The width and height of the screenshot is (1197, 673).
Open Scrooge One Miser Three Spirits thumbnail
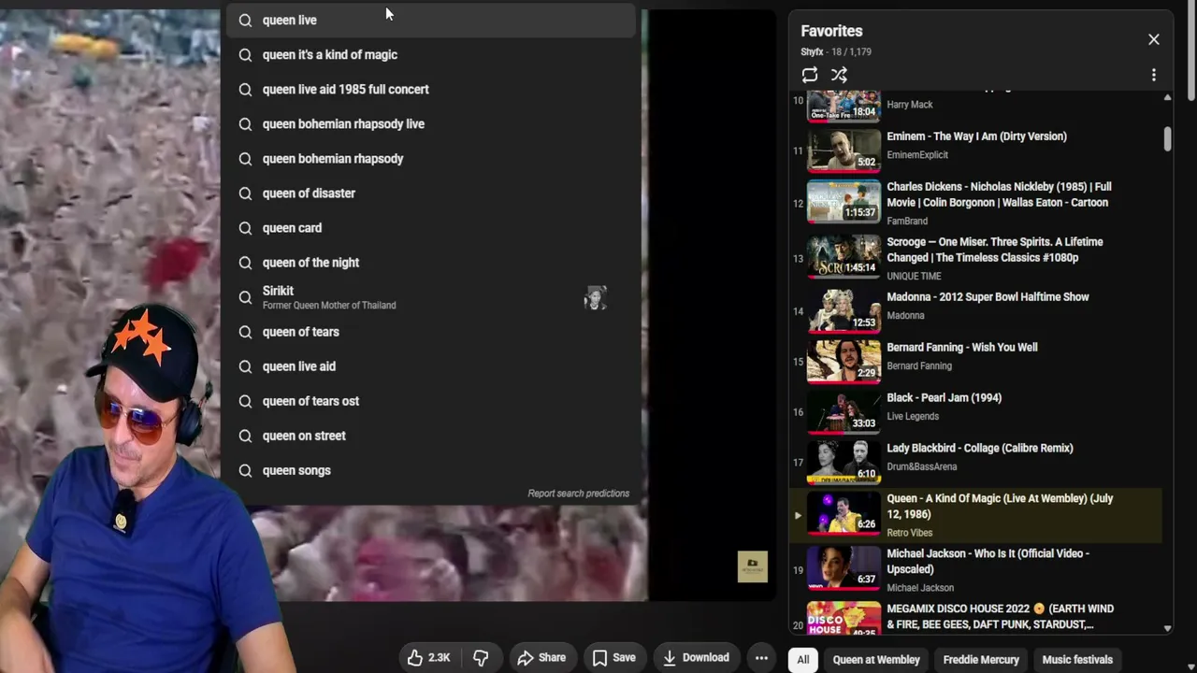pos(844,256)
